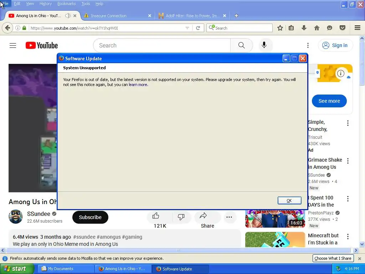Screen dimensions: 365x274
Task: Show bookmarks list icon in toolbar
Action: (291, 28)
